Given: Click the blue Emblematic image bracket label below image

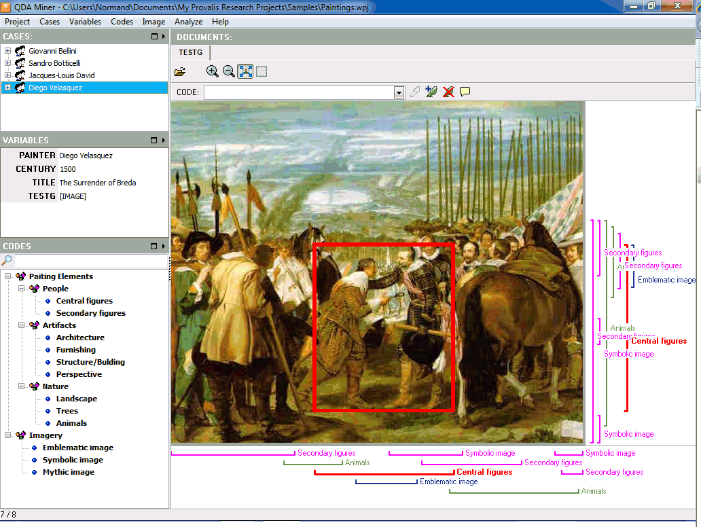Looking at the screenshot, I should [x=448, y=481].
